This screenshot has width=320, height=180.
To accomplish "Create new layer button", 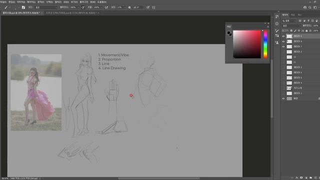I will click(x=315, y=178).
